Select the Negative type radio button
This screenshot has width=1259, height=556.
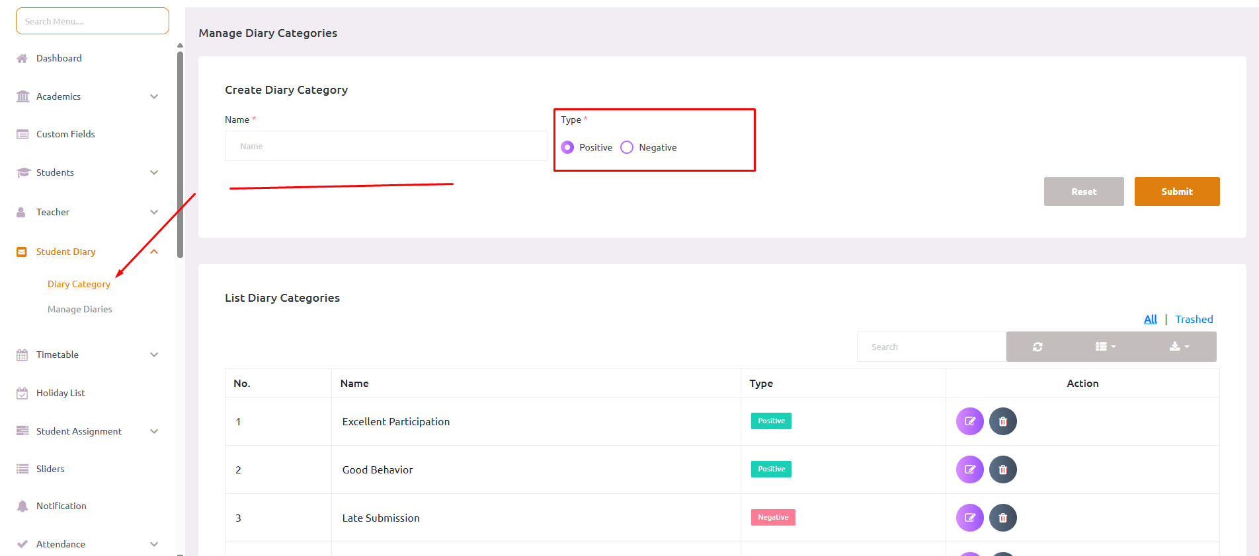point(627,147)
